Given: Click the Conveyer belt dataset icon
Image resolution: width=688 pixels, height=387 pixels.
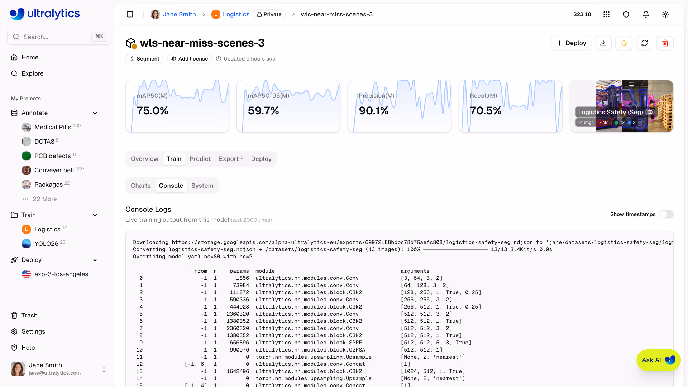Looking at the screenshot, I should coord(27,170).
